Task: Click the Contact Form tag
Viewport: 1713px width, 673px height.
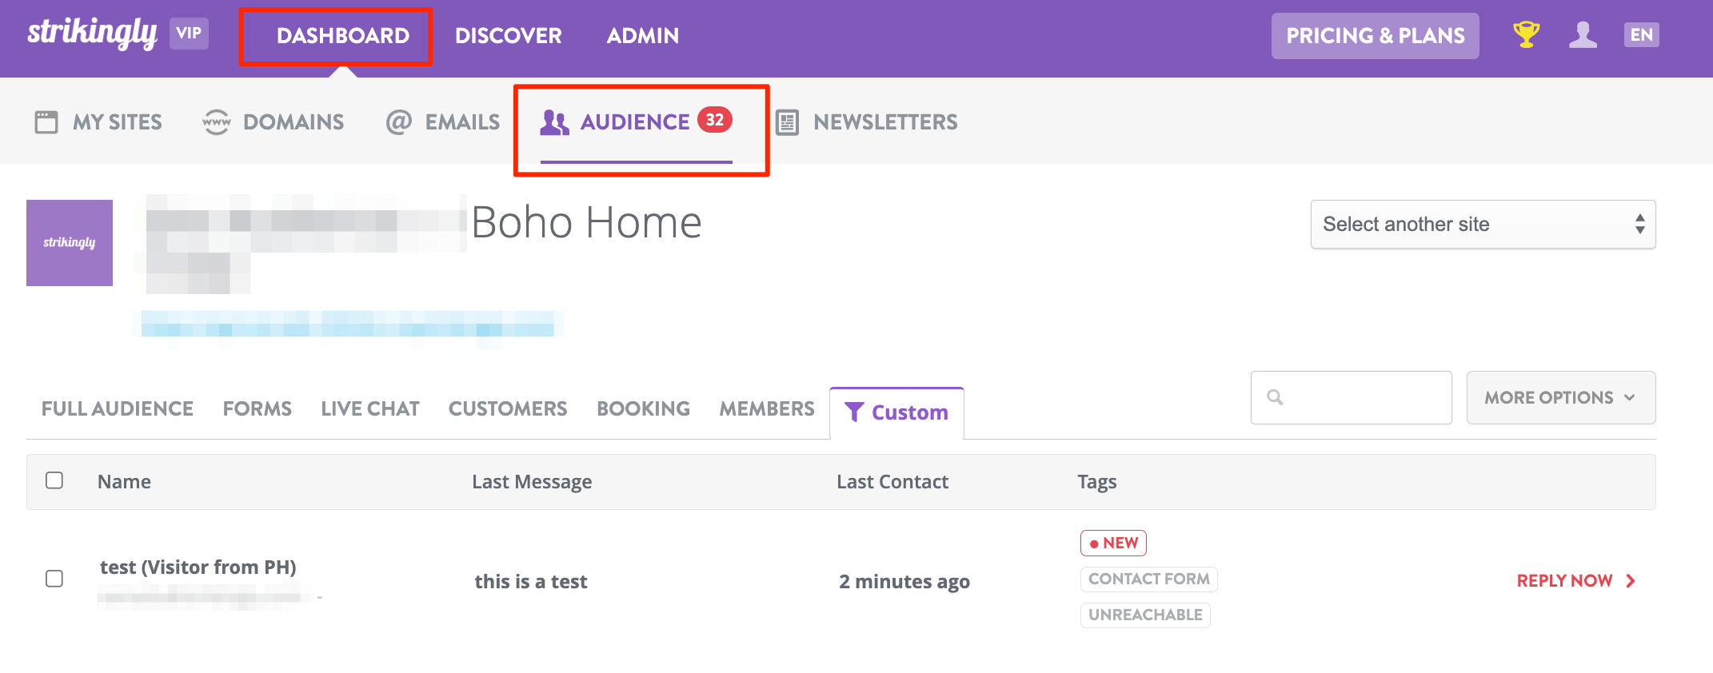Action: (x=1148, y=579)
